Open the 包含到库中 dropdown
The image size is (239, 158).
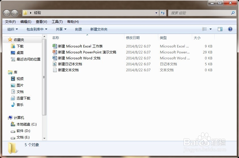click(37, 29)
